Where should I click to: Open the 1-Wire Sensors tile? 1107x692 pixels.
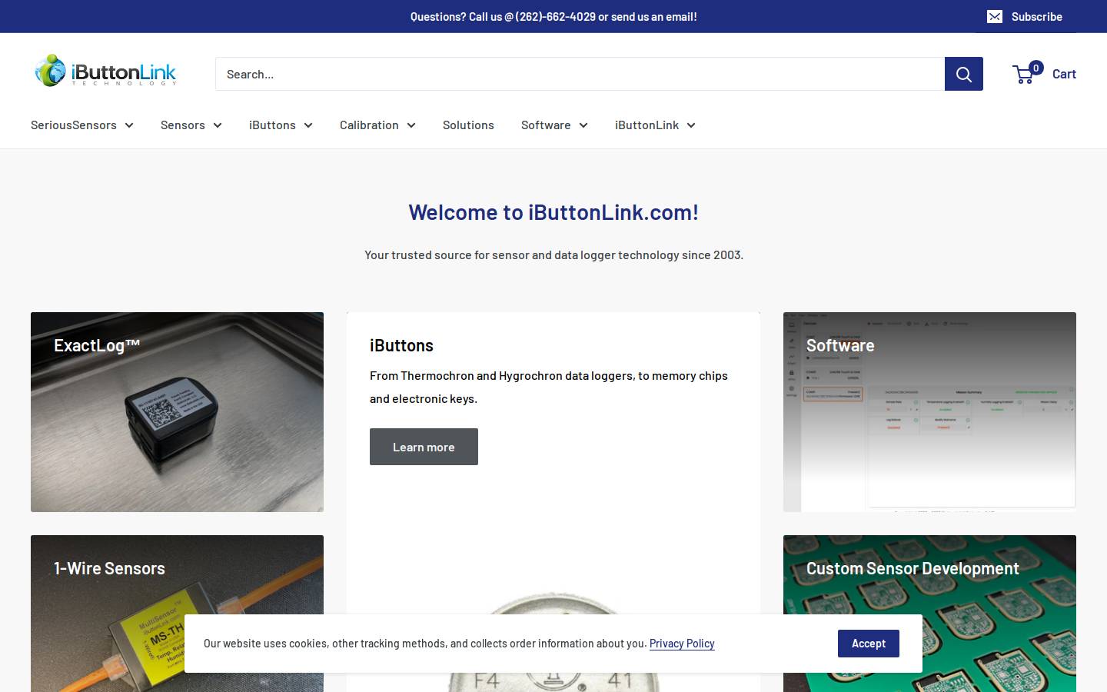click(177, 614)
